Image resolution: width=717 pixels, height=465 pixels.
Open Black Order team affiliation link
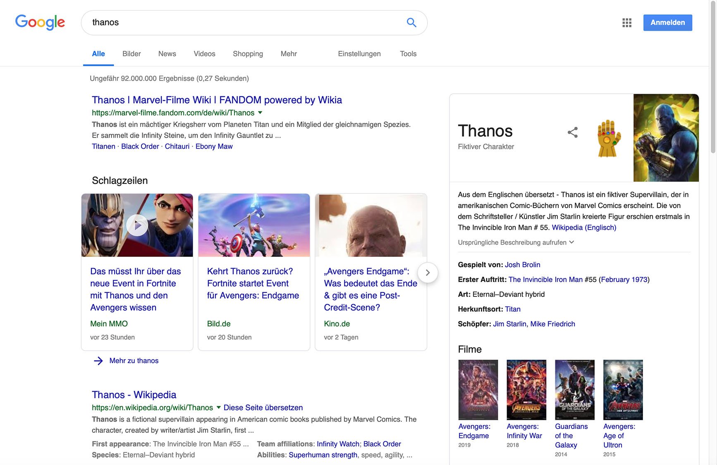click(382, 444)
